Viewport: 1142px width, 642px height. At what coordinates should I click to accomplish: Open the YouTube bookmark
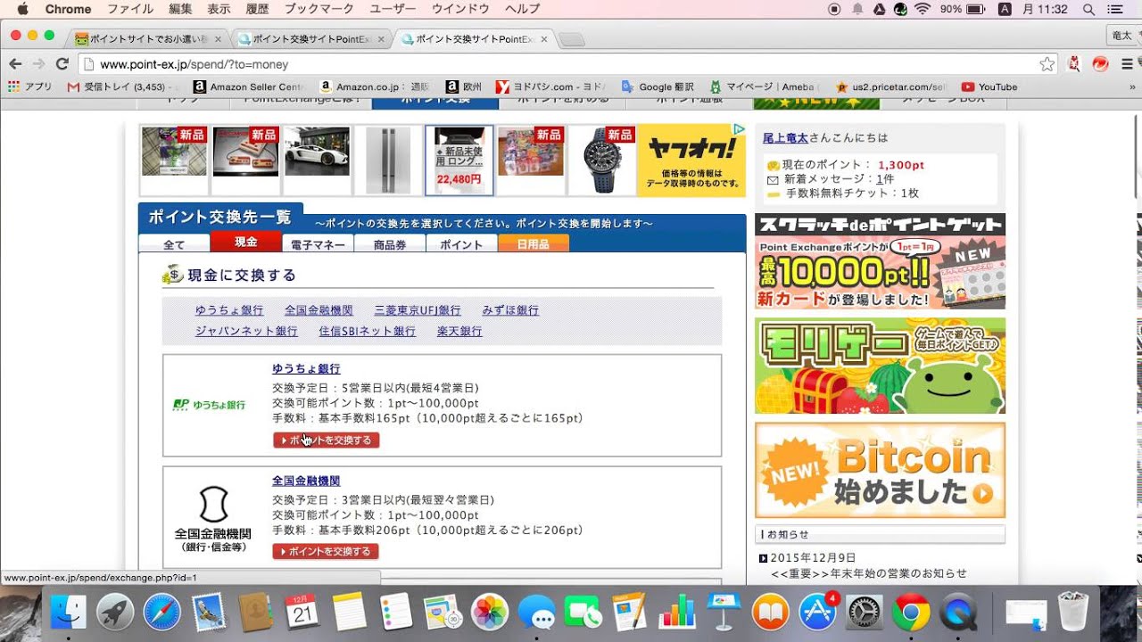(989, 86)
